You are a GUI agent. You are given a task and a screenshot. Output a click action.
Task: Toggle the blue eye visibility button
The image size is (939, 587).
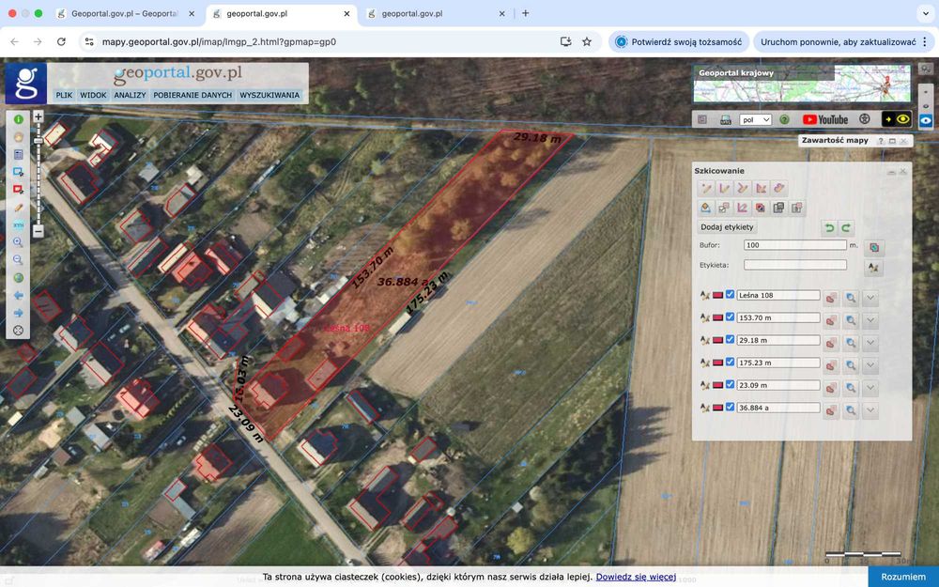click(926, 120)
